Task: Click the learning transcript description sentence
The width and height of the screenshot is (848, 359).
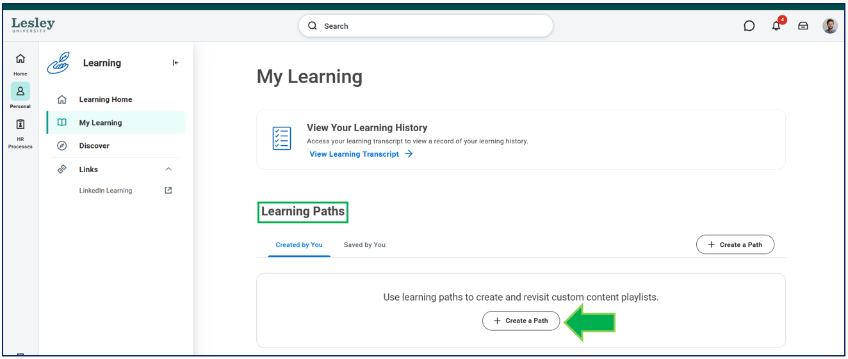Action: coord(418,141)
